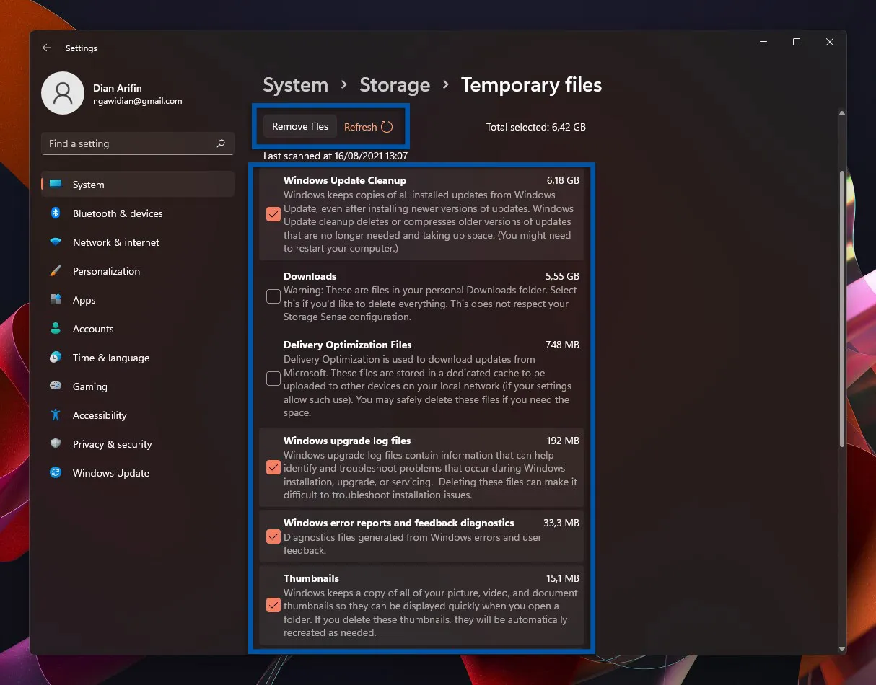Viewport: 876px width, 685px height.
Task: Click Refresh to rescan temporary files
Action: click(x=368, y=127)
